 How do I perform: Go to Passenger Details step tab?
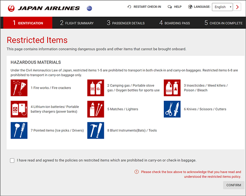point(126,23)
